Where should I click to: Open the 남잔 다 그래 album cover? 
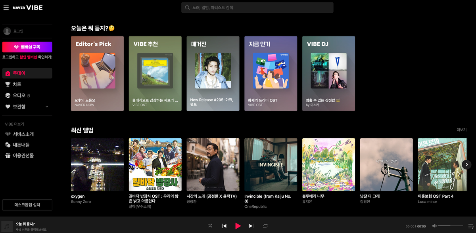coord(386,164)
